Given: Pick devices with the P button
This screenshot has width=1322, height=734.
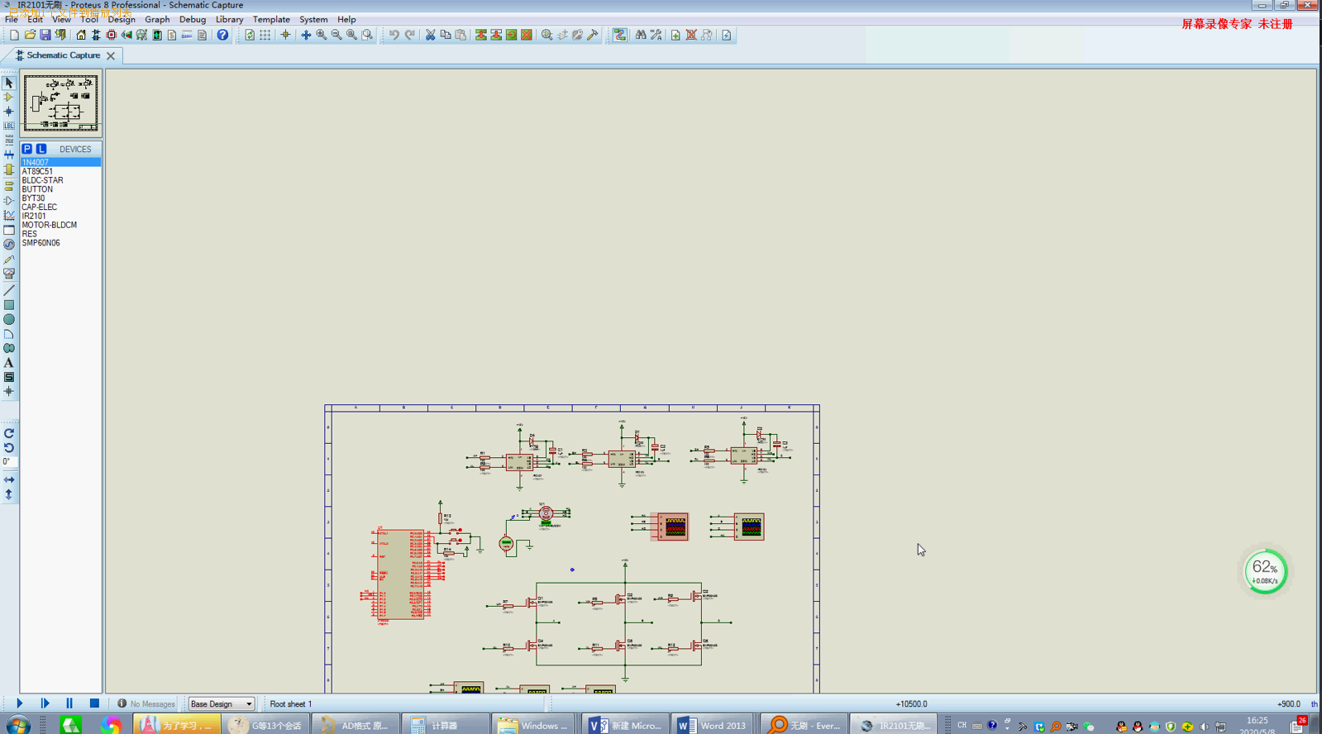Looking at the screenshot, I should (27, 149).
